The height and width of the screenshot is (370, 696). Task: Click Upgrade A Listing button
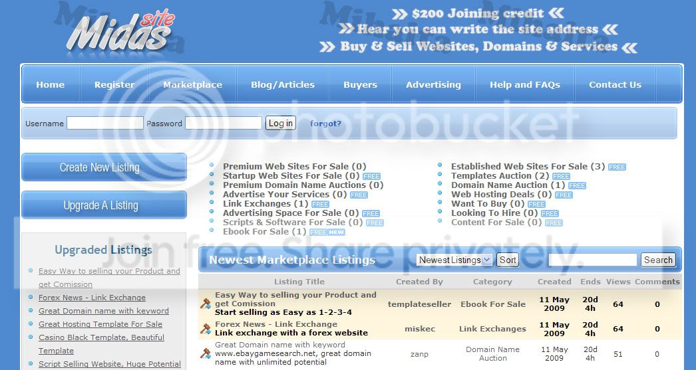point(104,205)
